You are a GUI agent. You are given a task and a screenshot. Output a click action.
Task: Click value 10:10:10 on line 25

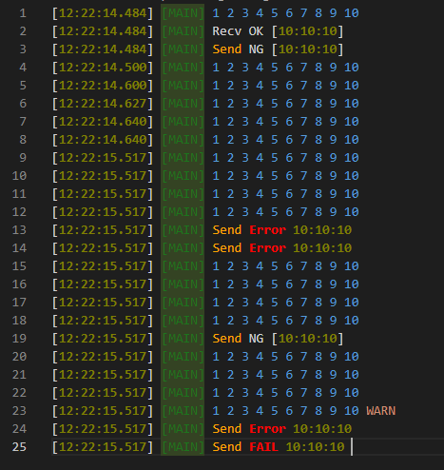[315, 447]
